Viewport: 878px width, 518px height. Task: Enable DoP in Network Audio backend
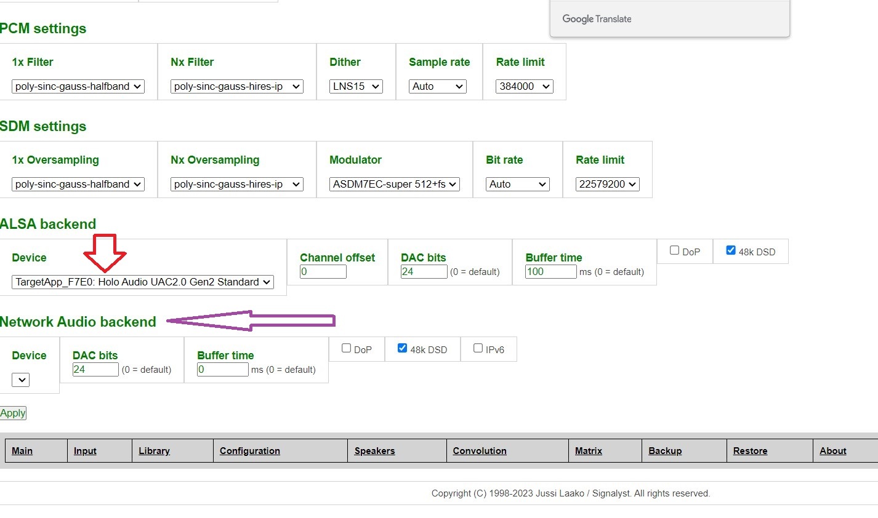point(346,348)
